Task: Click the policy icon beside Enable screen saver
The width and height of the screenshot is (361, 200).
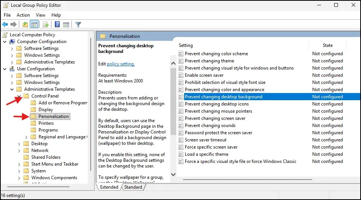Action: 181,75
